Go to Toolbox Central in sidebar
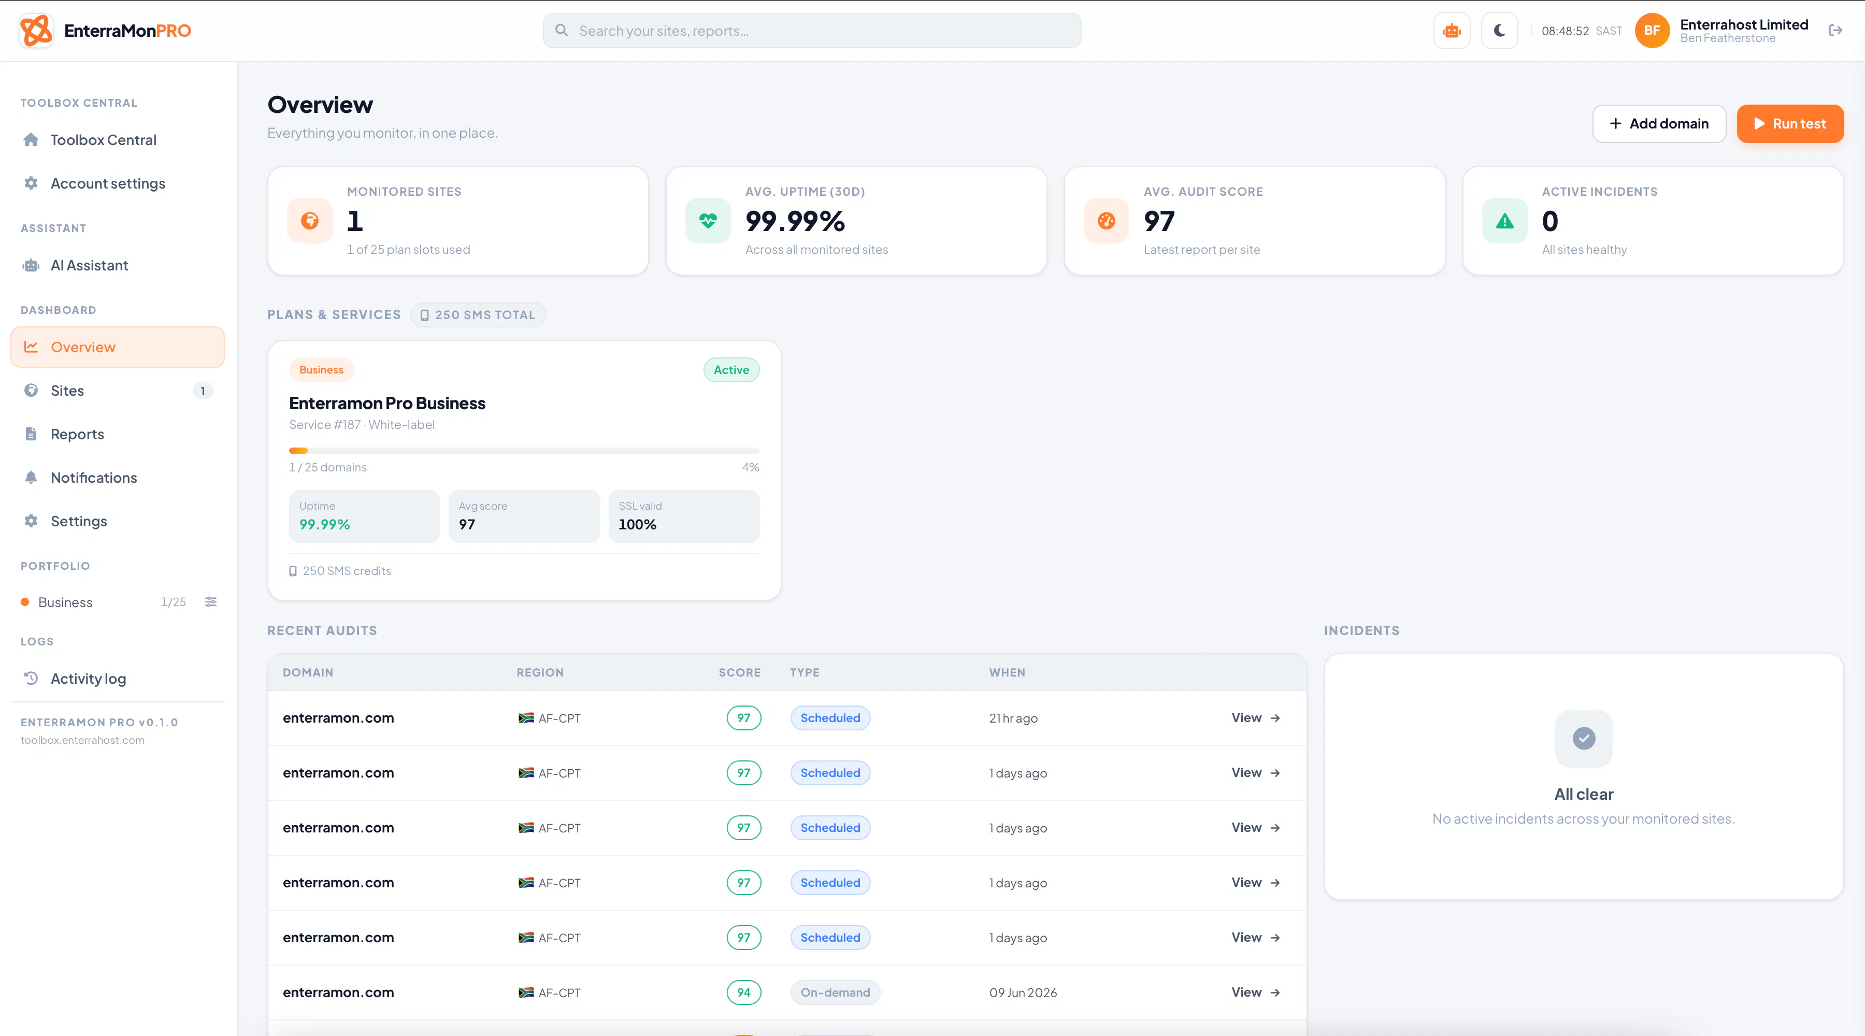This screenshot has height=1036, width=1865. (117, 140)
